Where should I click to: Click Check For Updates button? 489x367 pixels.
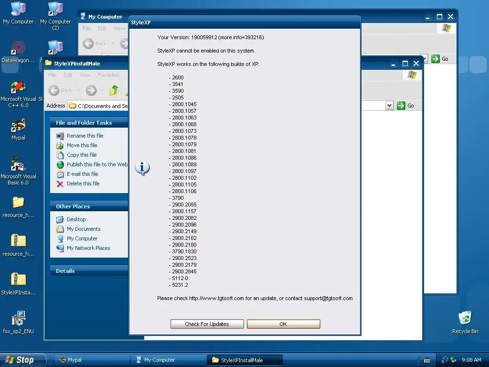coord(207,324)
